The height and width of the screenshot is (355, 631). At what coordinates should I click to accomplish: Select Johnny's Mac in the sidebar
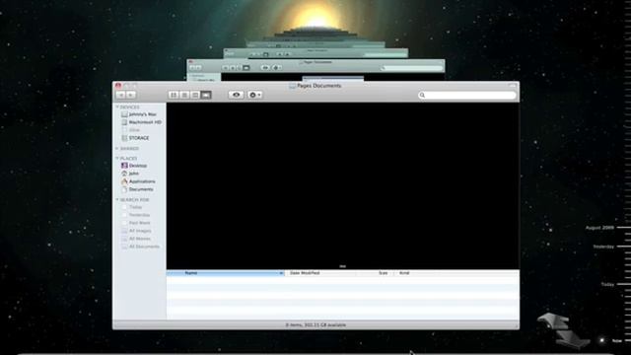(139, 114)
